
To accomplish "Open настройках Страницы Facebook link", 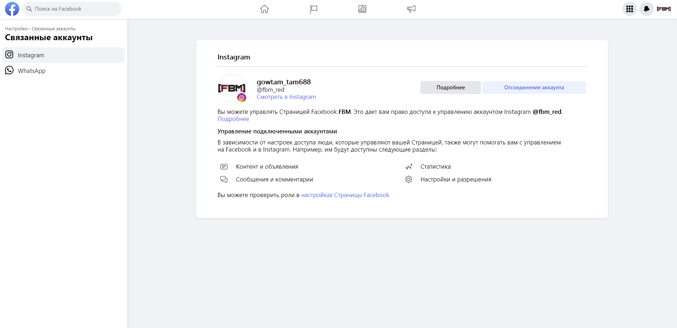I will click(345, 195).
